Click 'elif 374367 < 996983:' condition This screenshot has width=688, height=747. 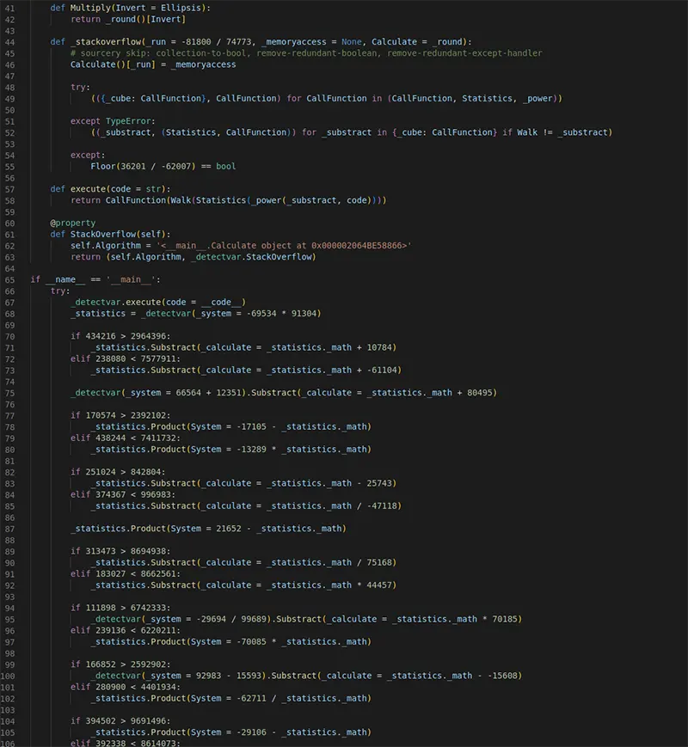point(123,495)
